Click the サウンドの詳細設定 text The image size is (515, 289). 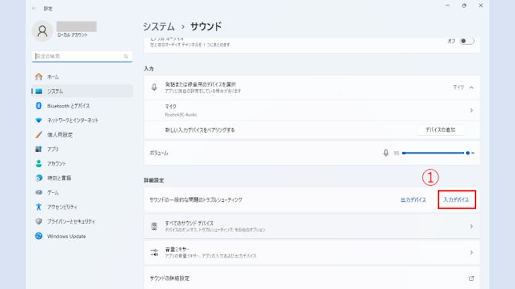pyautogui.click(x=170, y=278)
